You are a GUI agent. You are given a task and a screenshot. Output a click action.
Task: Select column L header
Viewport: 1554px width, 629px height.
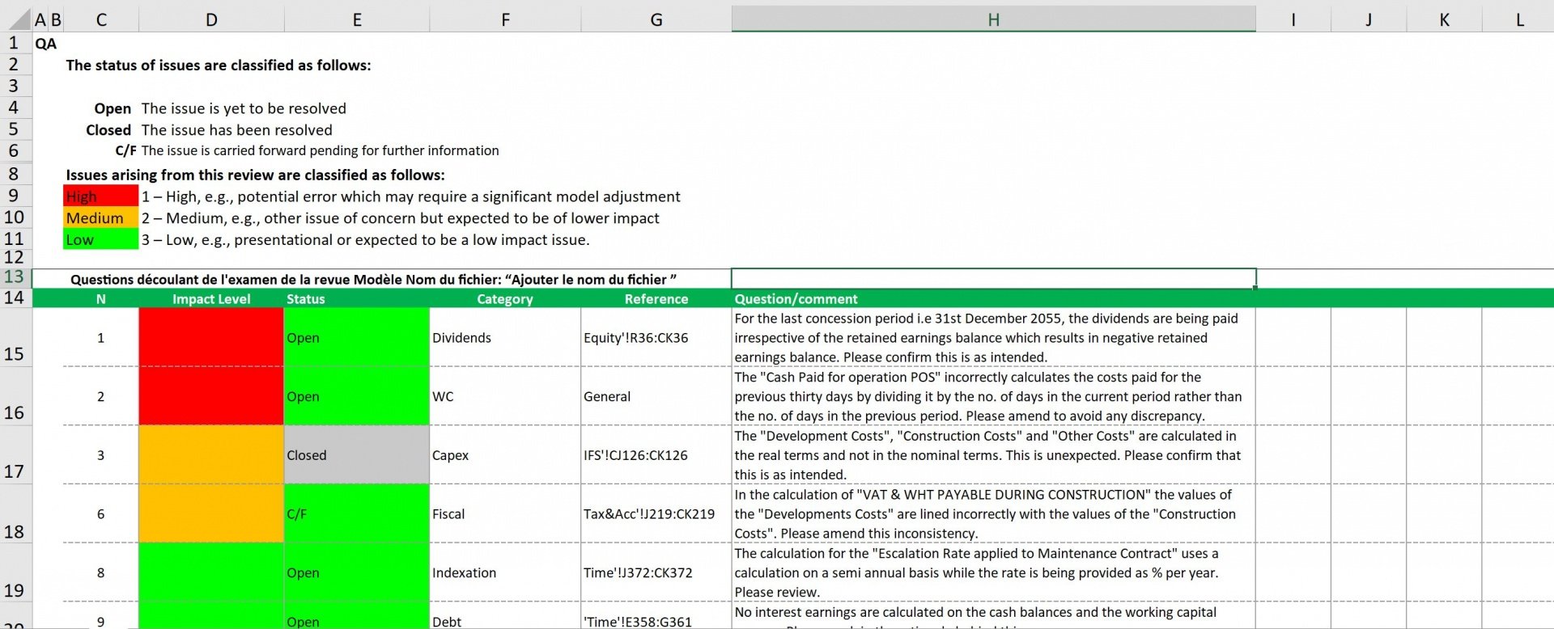click(x=1518, y=19)
